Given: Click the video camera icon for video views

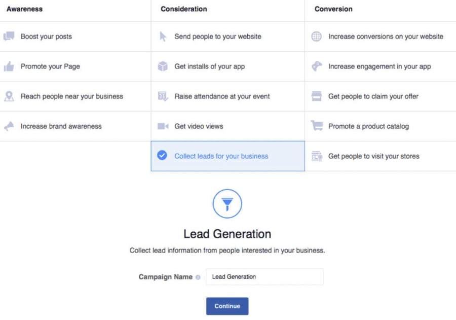Looking at the screenshot, I should click(162, 126).
